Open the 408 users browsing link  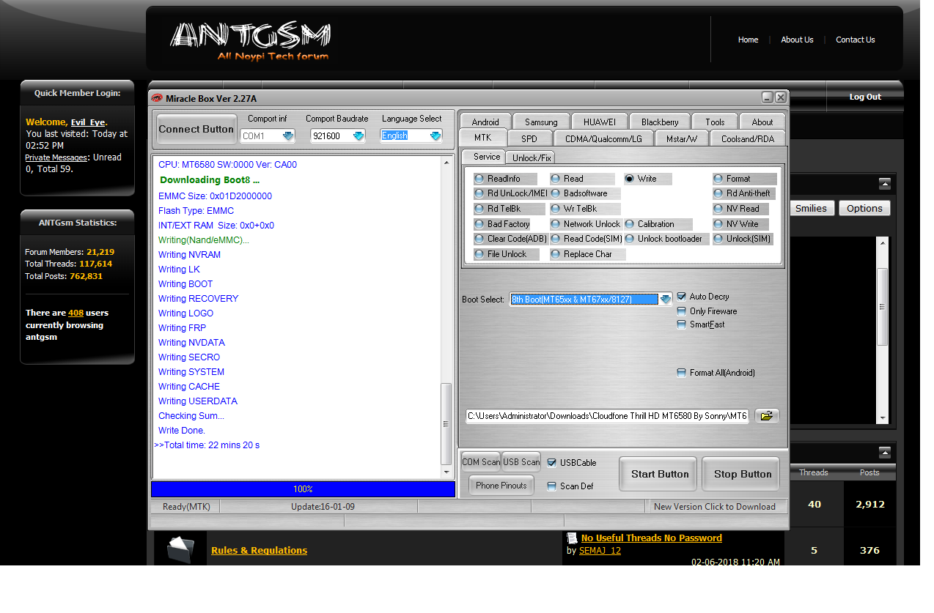pos(76,313)
